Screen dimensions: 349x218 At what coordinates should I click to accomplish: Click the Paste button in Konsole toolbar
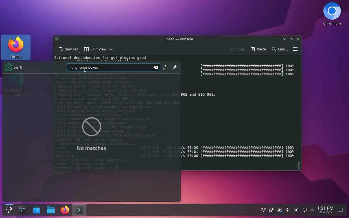click(258, 49)
